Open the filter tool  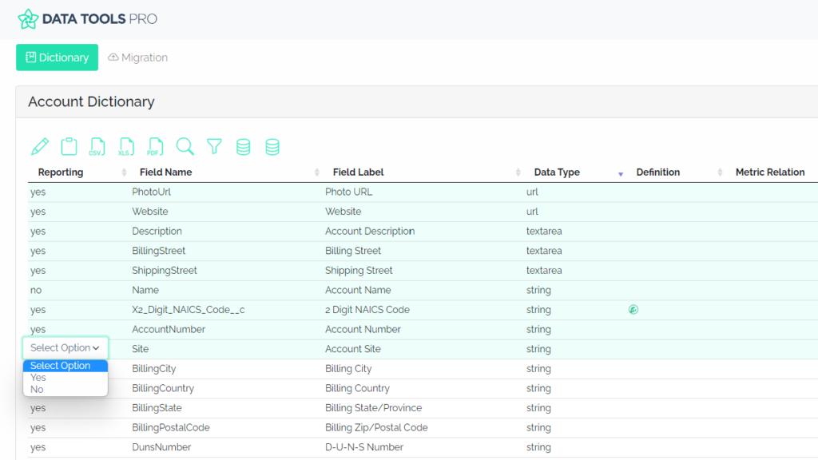[x=213, y=146]
